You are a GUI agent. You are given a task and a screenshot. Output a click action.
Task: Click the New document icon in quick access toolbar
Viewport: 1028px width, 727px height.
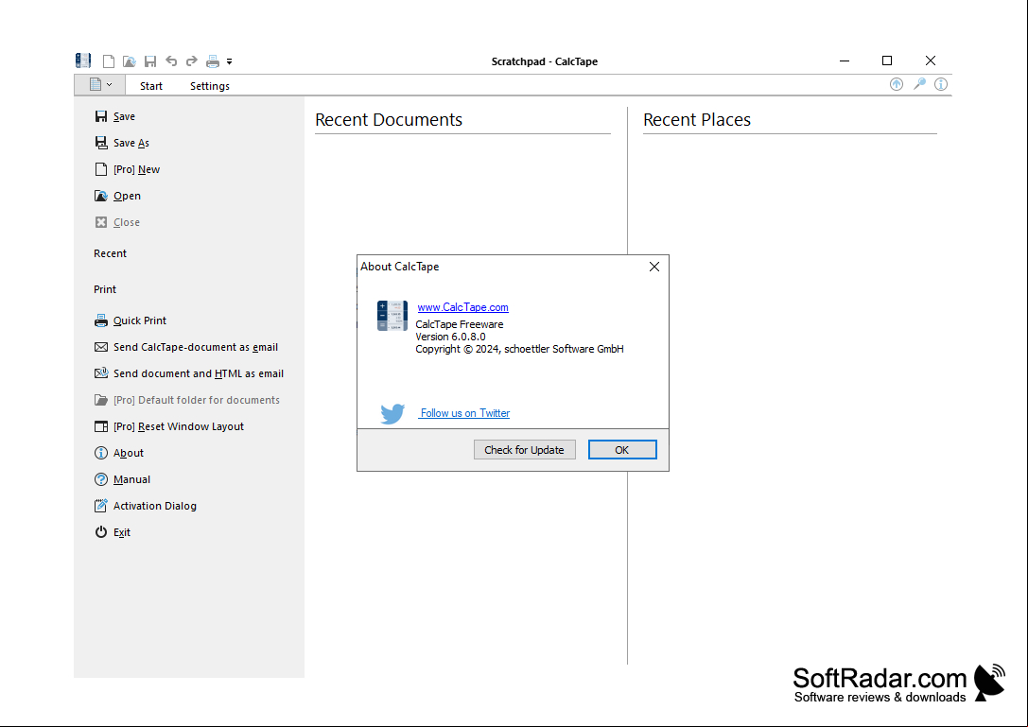[109, 61]
